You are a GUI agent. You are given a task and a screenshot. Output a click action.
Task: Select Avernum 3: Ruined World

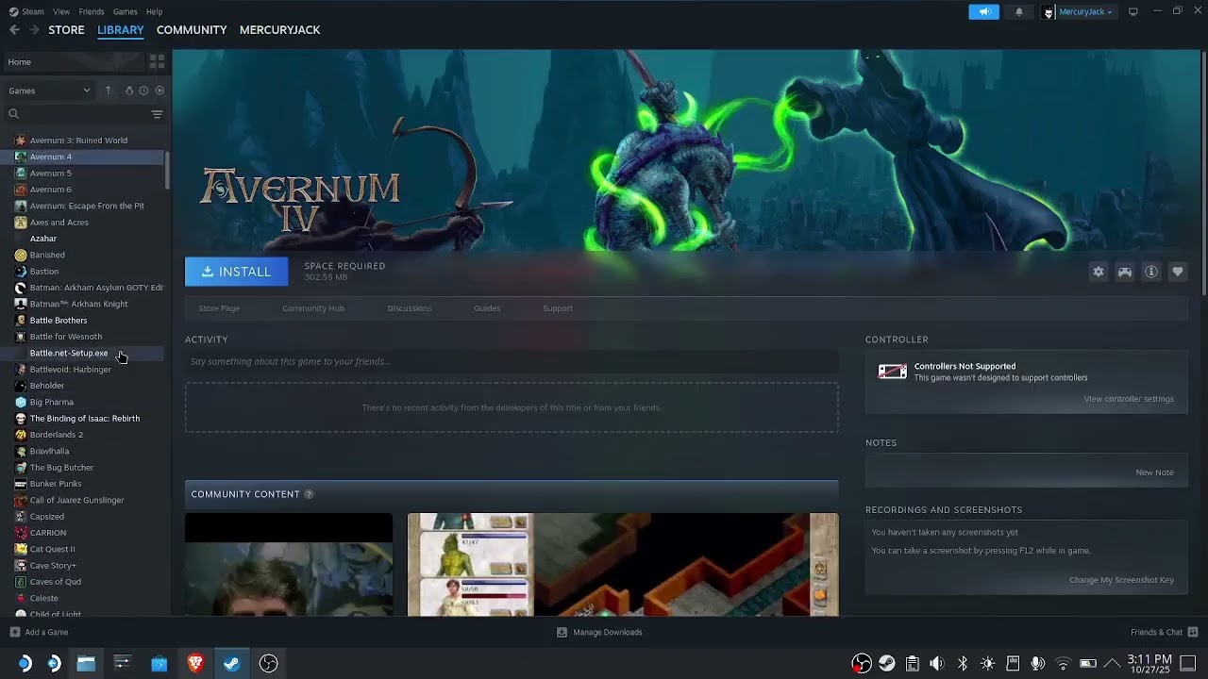[x=78, y=141]
